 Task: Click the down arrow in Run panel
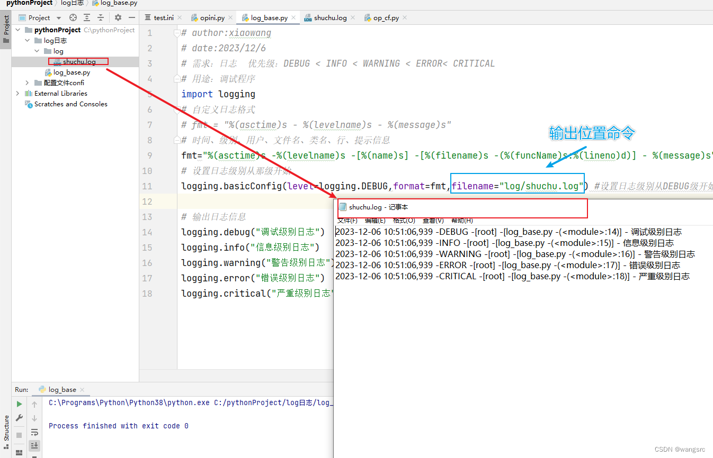[34, 418]
